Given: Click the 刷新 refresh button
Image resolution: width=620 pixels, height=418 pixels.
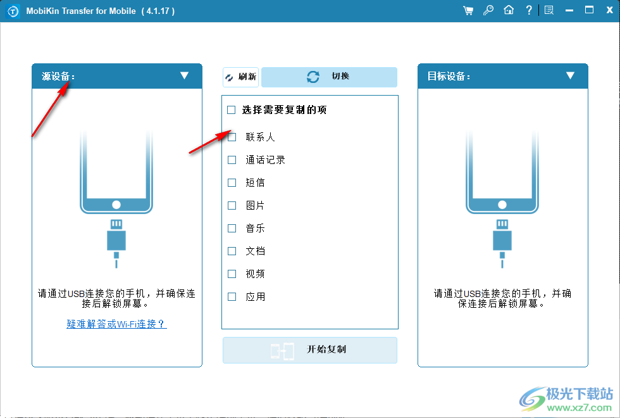Looking at the screenshot, I should coord(240,77).
